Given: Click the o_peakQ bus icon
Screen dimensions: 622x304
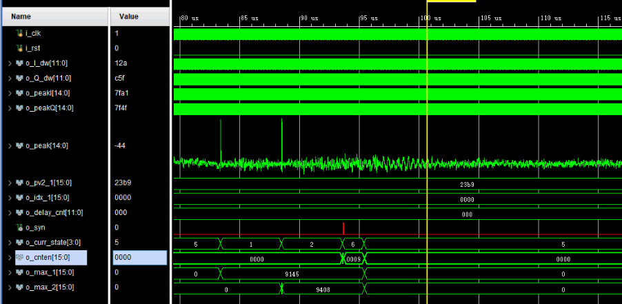Looking at the screenshot, I should click(x=19, y=108).
